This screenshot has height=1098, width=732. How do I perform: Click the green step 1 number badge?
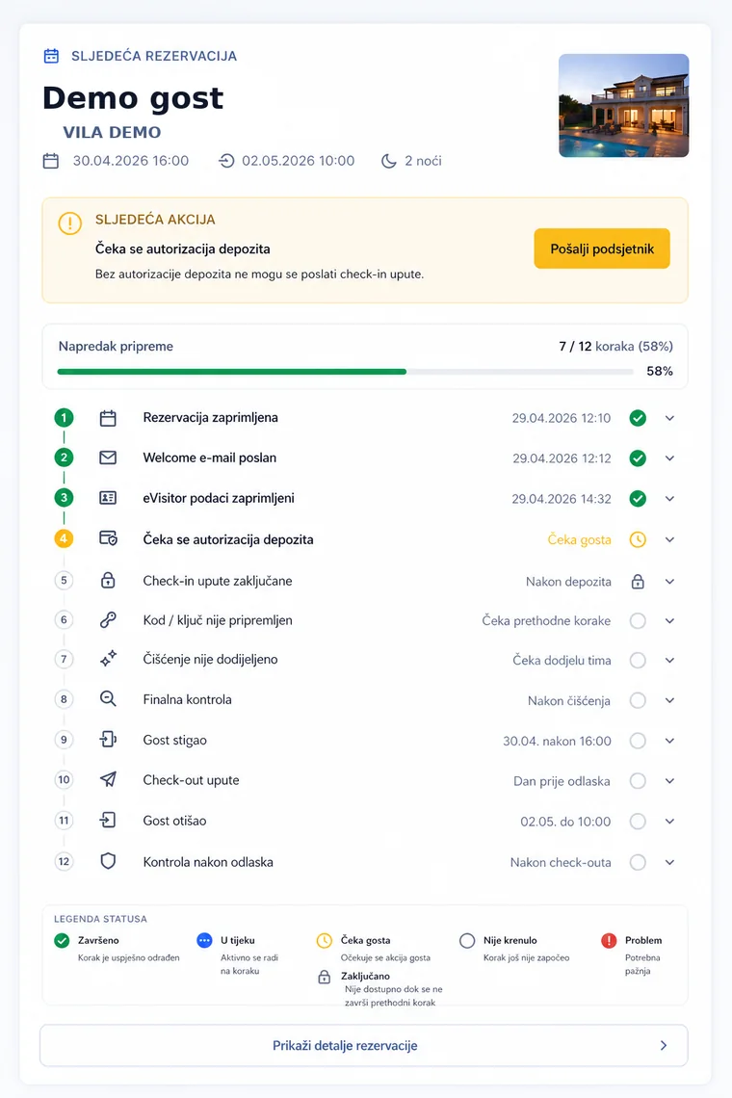(x=64, y=418)
